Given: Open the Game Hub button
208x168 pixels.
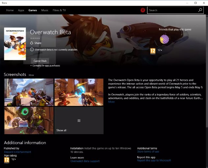Looking at the screenshot, I should [40, 61].
